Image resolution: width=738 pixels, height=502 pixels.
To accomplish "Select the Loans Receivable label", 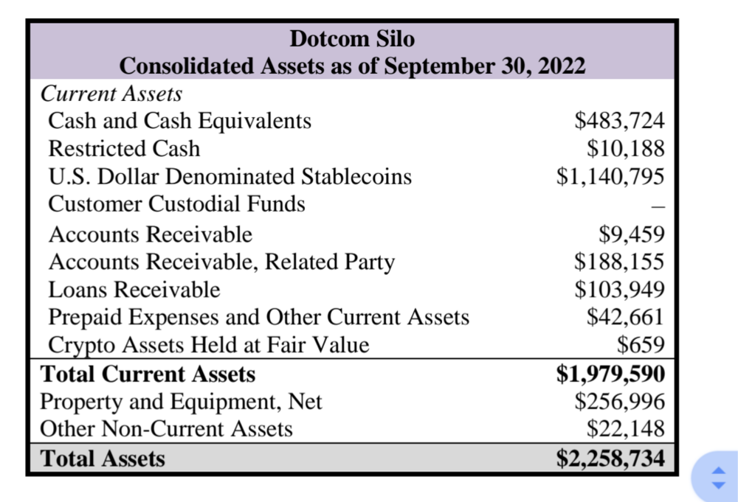I will point(134,289).
